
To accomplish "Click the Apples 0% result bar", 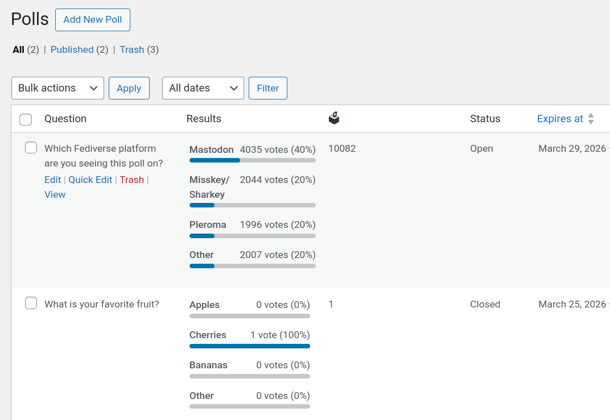I will [250, 316].
